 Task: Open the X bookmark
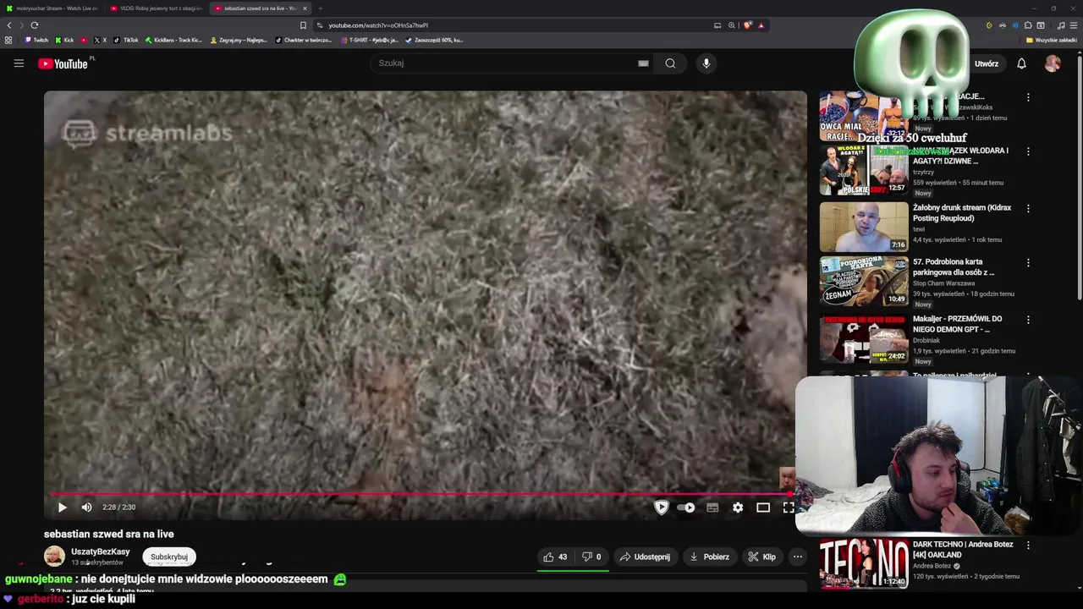[x=100, y=40]
